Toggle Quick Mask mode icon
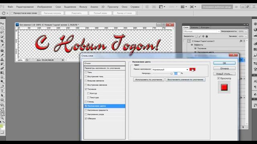Viewport: 257px width, 144px height. (2, 132)
